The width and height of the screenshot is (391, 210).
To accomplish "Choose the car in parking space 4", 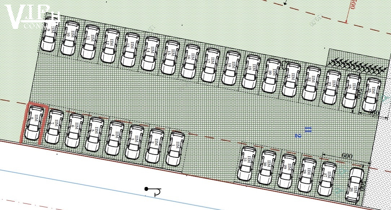I will coord(115,138).
